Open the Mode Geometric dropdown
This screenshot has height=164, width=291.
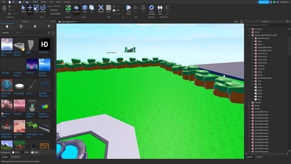click(57, 6)
